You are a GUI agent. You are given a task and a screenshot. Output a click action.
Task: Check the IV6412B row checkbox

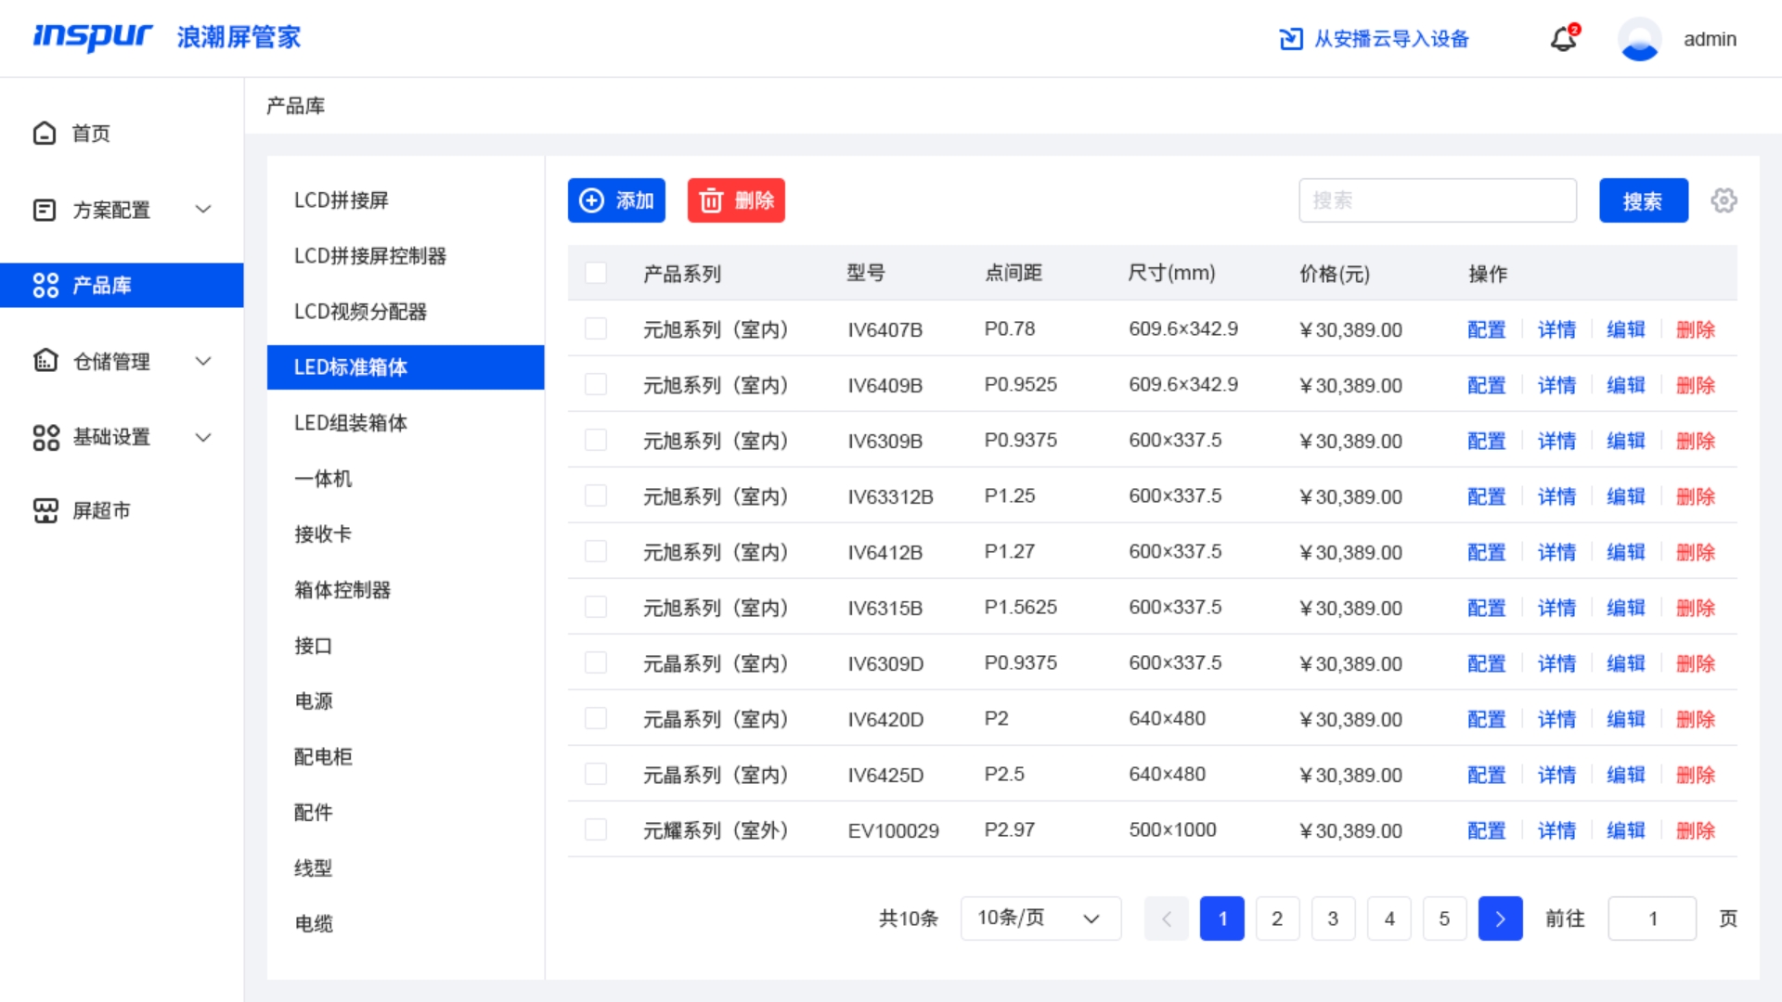point(596,551)
